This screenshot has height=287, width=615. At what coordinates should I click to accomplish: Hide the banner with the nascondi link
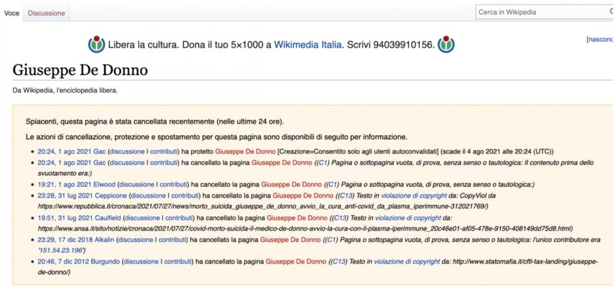coord(601,40)
